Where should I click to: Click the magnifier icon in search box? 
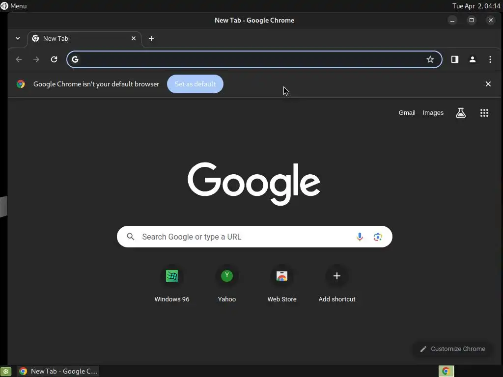pyautogui.click(x=130, y=237)
